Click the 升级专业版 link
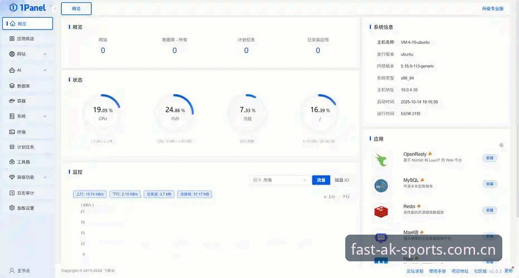The height and width of the screenshot is (278, 519). tap(492, 8)
